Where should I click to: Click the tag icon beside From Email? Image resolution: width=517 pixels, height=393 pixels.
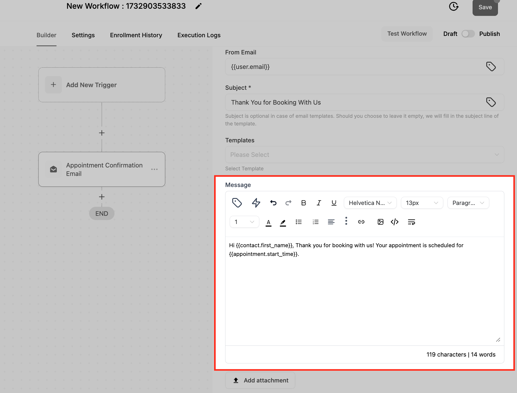click(491, 67)
